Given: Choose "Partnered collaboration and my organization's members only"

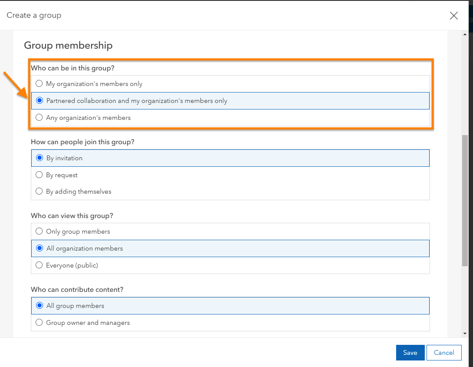Looking at the screenshot, I should pos(40,101).
